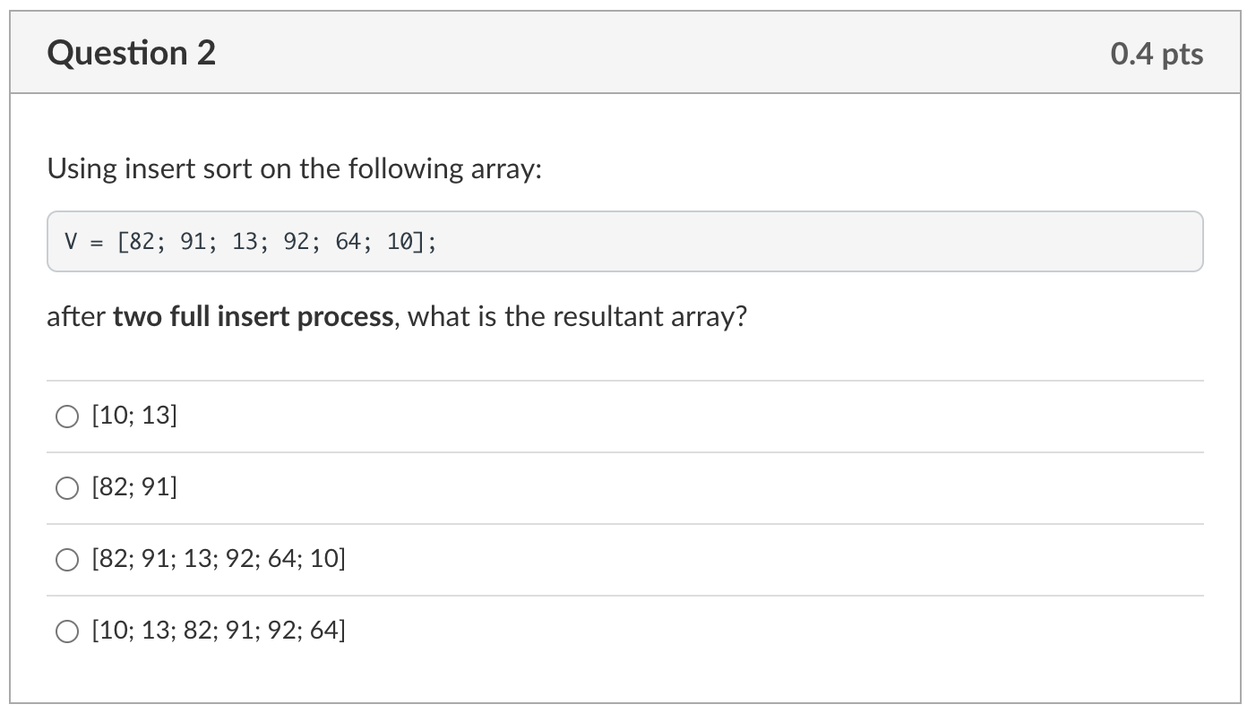This screenshot has height=713, width=1256.
Task: Click the [82; 91] answer label
Action: (x=133, y=487)
